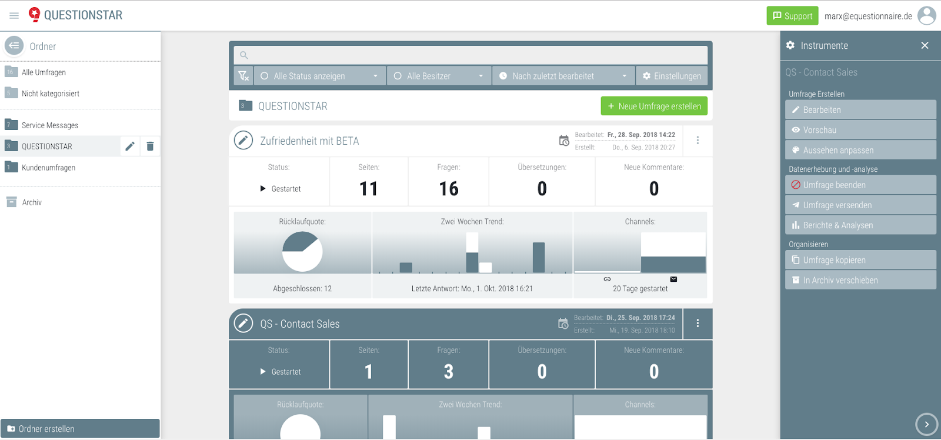The width and height of the screenshot is (941, 440).
Task: Open more options for Zufriedenheit mit BETA
Action: pyautogui.click(x=698, y=140)
